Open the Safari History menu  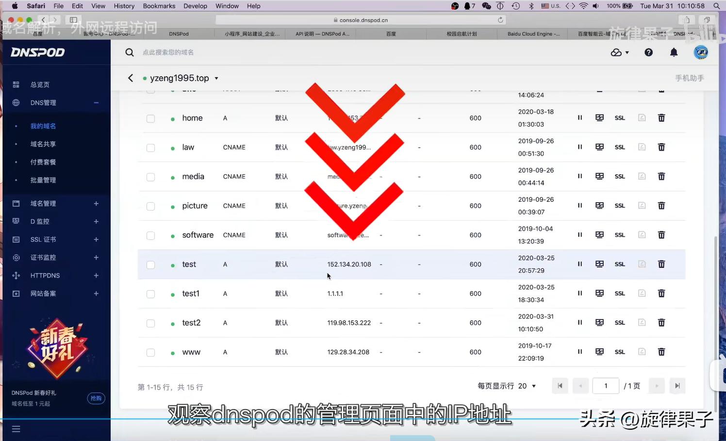click(x=124, y=6)
